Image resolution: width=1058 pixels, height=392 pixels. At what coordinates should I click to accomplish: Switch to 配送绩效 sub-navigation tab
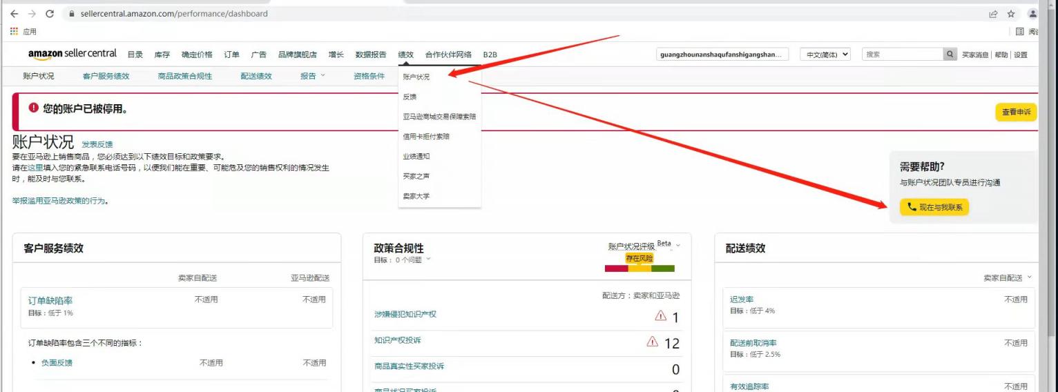(x=256, y=76)
